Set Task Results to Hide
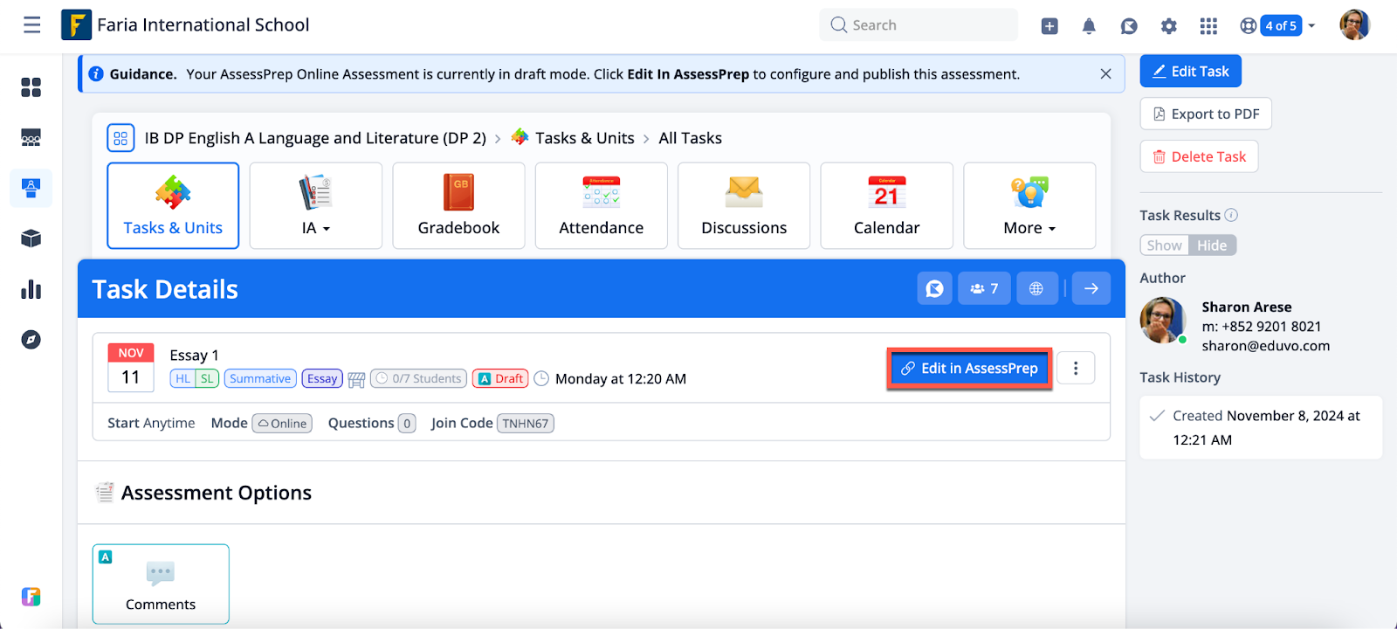 pyautogui.click(x=1212, y=245)
